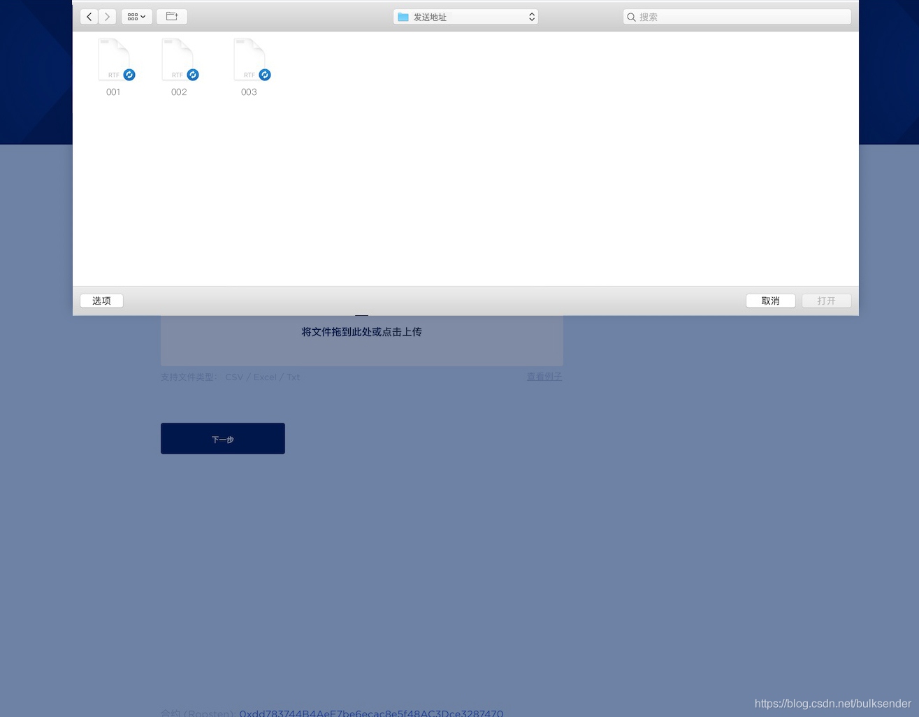Open the Ropsten contract address link
This screenshot has height=717, width=919.
click(x=371, y=713)
